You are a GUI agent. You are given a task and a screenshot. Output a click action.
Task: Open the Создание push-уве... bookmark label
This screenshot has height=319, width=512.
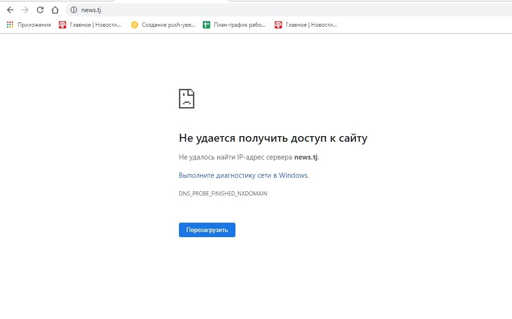pos(168,25)
